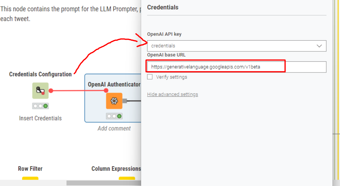
Task: Open the OpenAI API key dropdown
Action: (236, 46)
